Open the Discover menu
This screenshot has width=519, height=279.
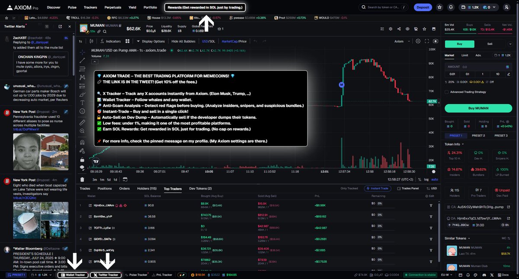click(x=54, y=7)
